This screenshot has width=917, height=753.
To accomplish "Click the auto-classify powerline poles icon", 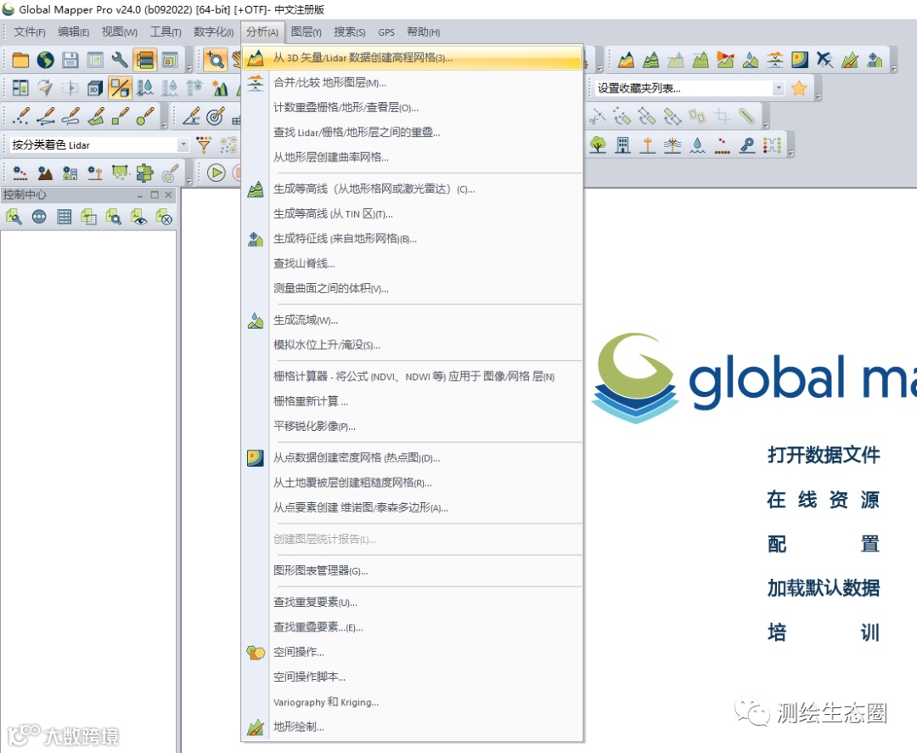I will point(95,173).
